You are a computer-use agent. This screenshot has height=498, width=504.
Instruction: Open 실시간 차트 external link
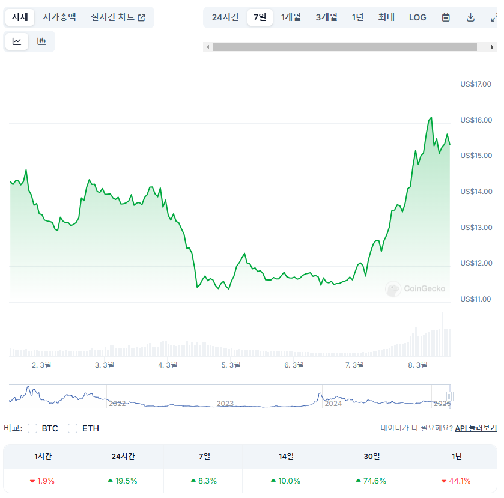(x=118, y=17)
